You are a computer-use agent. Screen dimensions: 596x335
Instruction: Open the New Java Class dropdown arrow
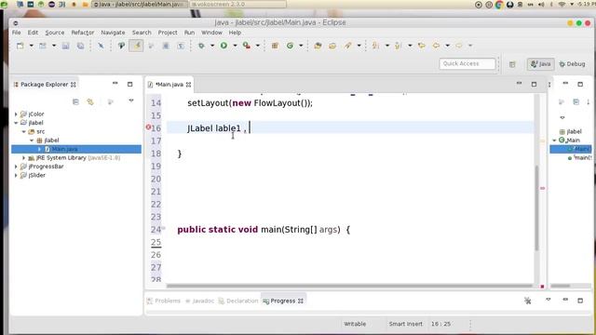click(301, 46)
